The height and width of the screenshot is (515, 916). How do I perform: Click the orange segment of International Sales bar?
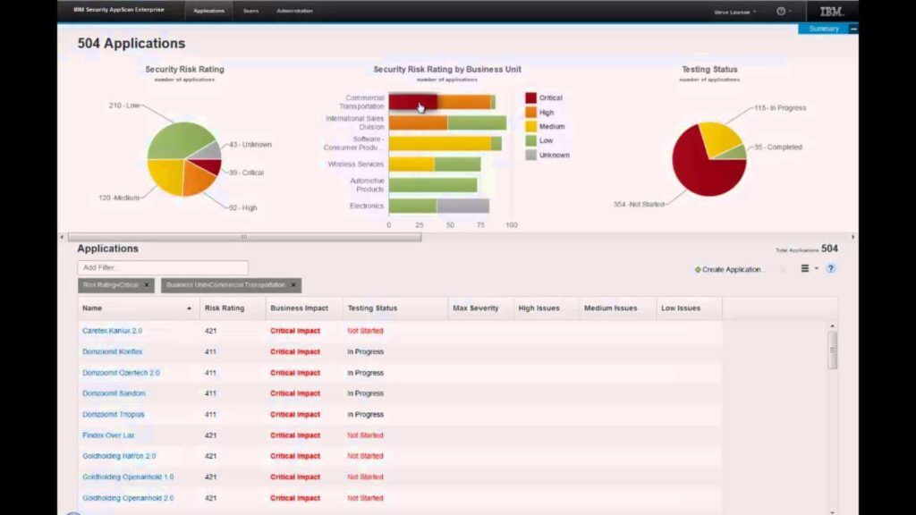click(419, 122)
